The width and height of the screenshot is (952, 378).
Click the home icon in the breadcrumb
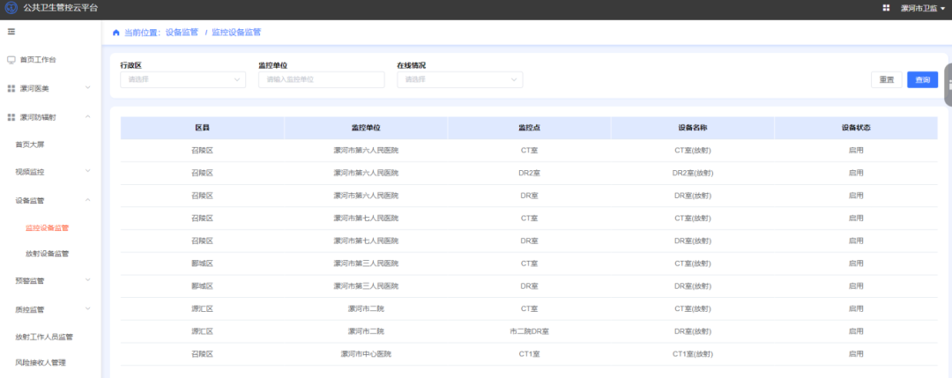point(116,33)
